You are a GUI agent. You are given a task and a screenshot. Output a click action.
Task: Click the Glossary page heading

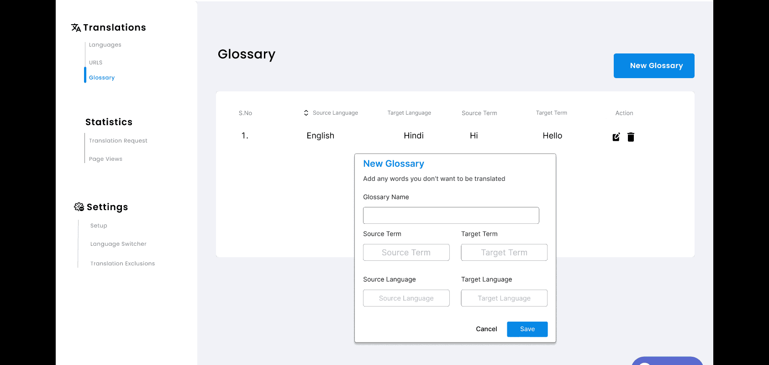pos(246,54)
